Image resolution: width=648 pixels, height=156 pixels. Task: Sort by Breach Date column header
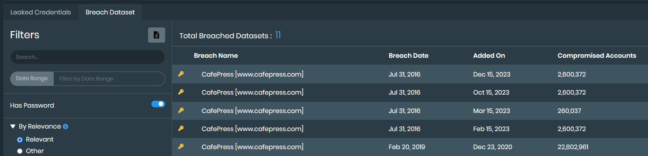tap(408, 56)
